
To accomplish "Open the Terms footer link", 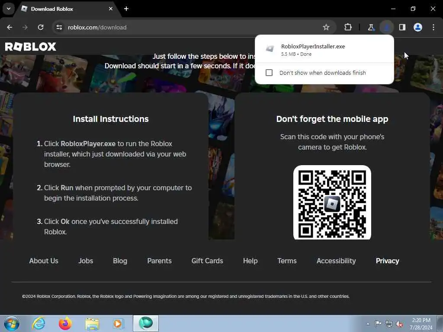I will tap(287, 261).
